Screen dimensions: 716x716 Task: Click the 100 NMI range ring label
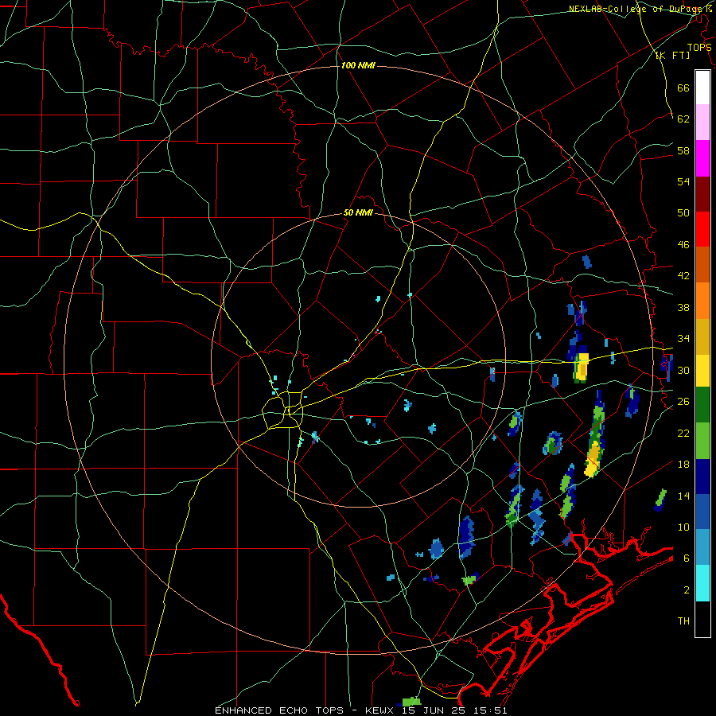click(x=358, y=65)
